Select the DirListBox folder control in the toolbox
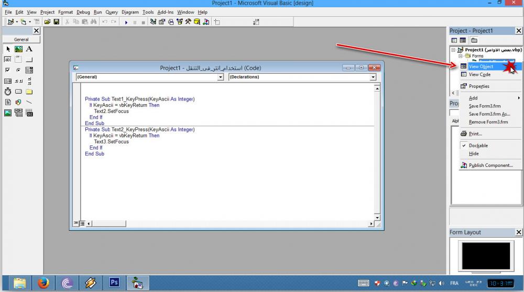The image size is (524, 292). tap(29, 92)
